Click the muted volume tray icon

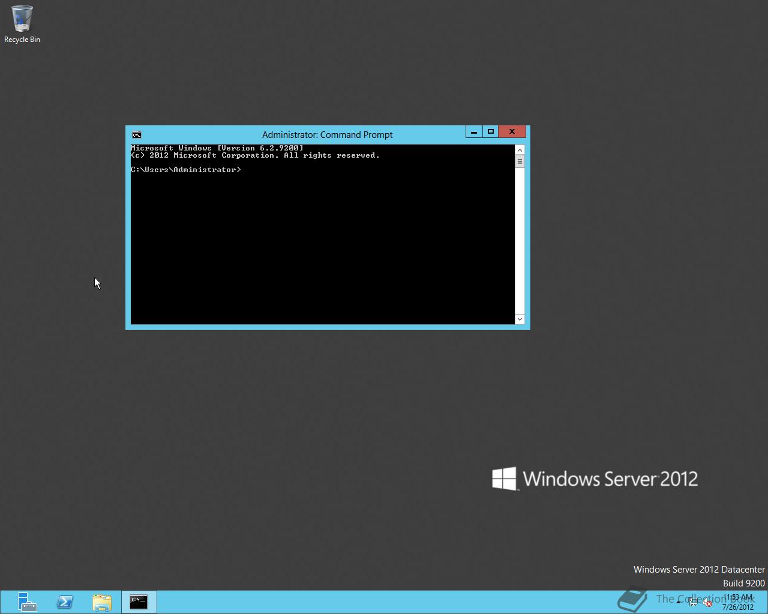708,603
